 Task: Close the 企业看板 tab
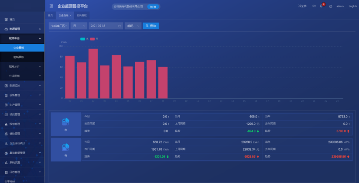pos(71,15)
